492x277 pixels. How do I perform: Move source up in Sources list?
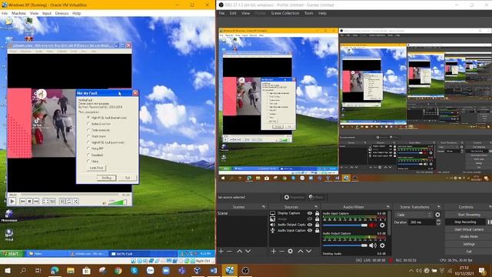[301, 252]
